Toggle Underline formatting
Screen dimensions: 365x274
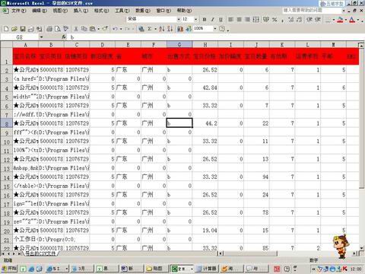click(221, 20)
